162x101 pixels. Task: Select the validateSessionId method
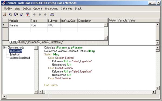pos(20,58)
